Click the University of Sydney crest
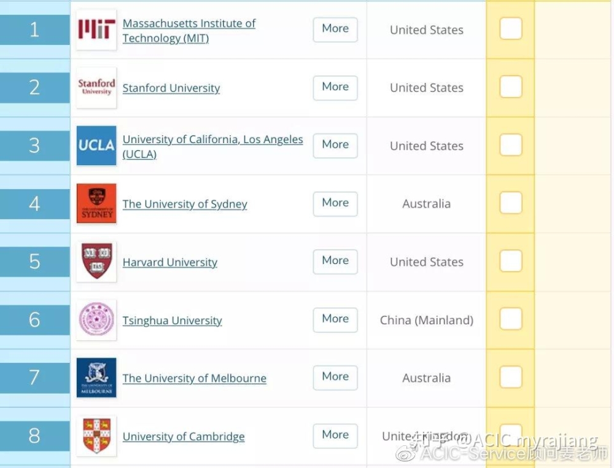 [96, 203]
